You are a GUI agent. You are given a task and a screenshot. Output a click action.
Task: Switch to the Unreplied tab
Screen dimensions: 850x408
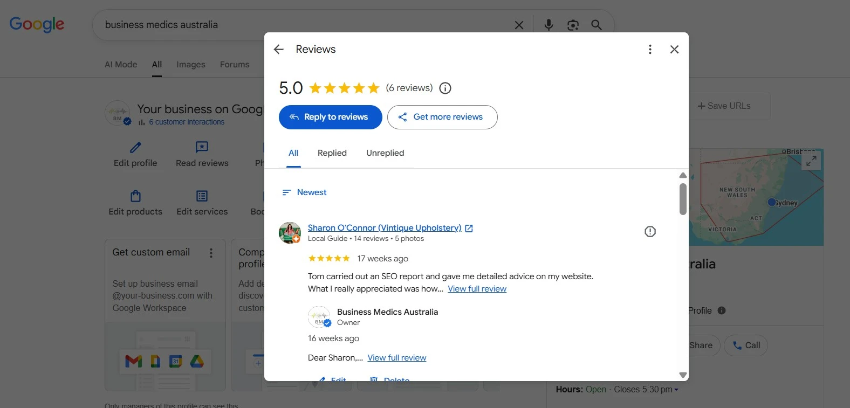tap(385, 153)
